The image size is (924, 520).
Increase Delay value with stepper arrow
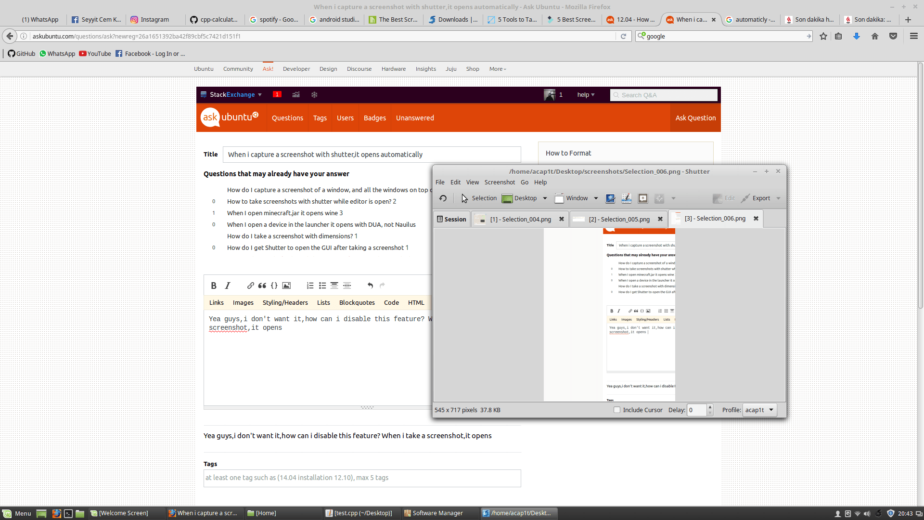pyautogui.click(x=710, y=407)
